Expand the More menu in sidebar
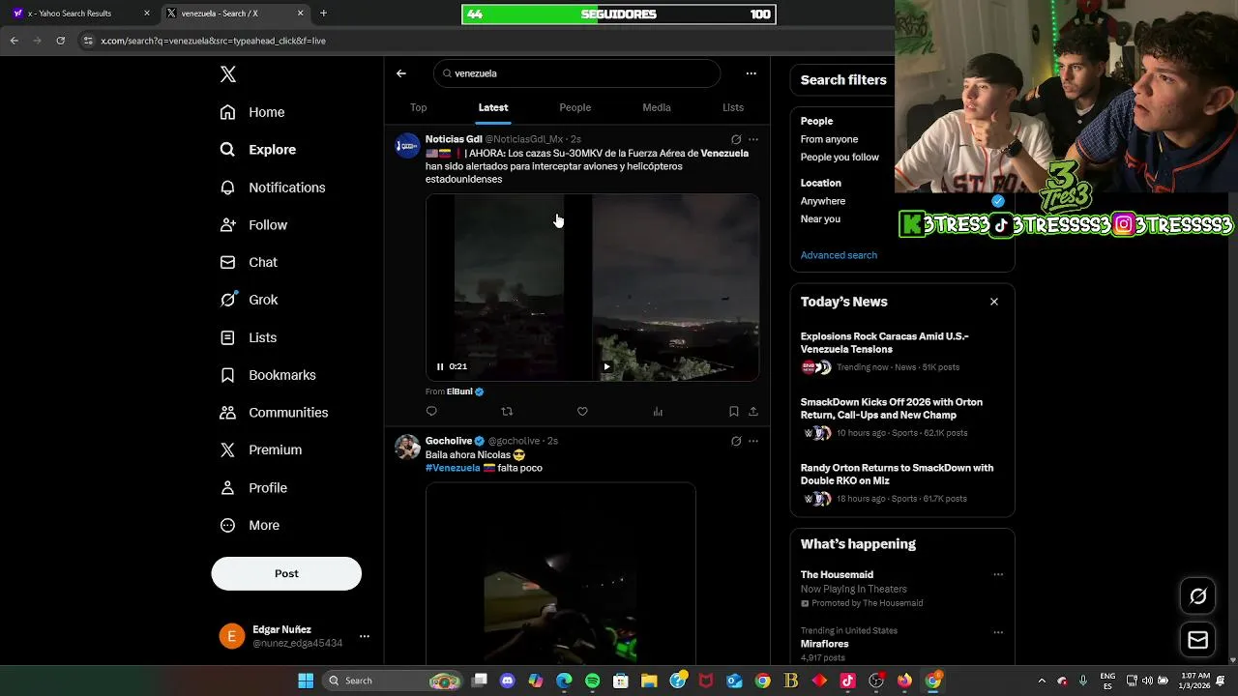The height and width of the screenshot is (696, 1238). 250,526
